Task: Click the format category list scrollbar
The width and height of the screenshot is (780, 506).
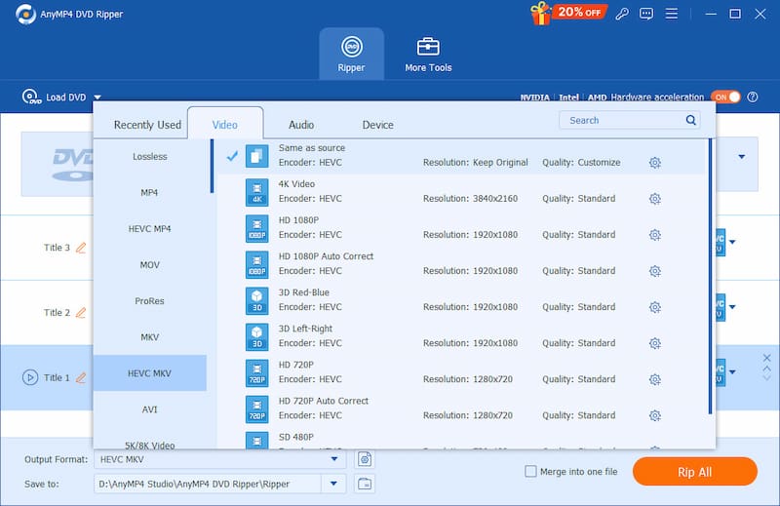Action: click(212, 167)
